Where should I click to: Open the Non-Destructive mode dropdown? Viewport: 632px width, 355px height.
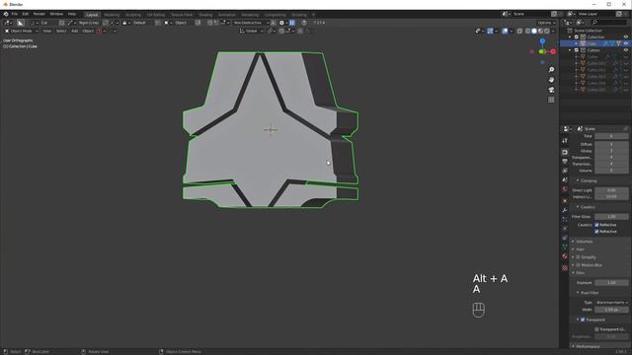tap(251, 23)
